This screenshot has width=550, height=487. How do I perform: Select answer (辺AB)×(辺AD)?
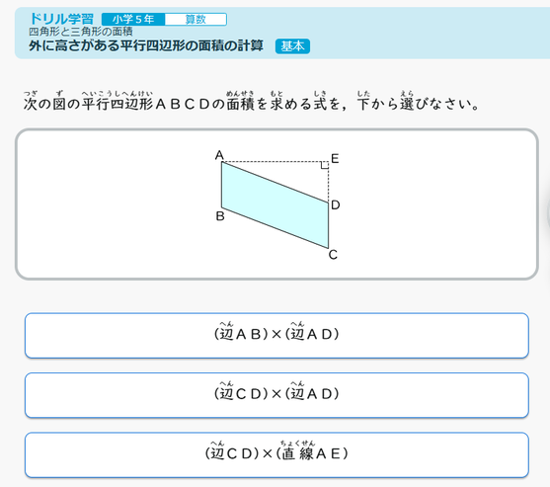[276, 336]
